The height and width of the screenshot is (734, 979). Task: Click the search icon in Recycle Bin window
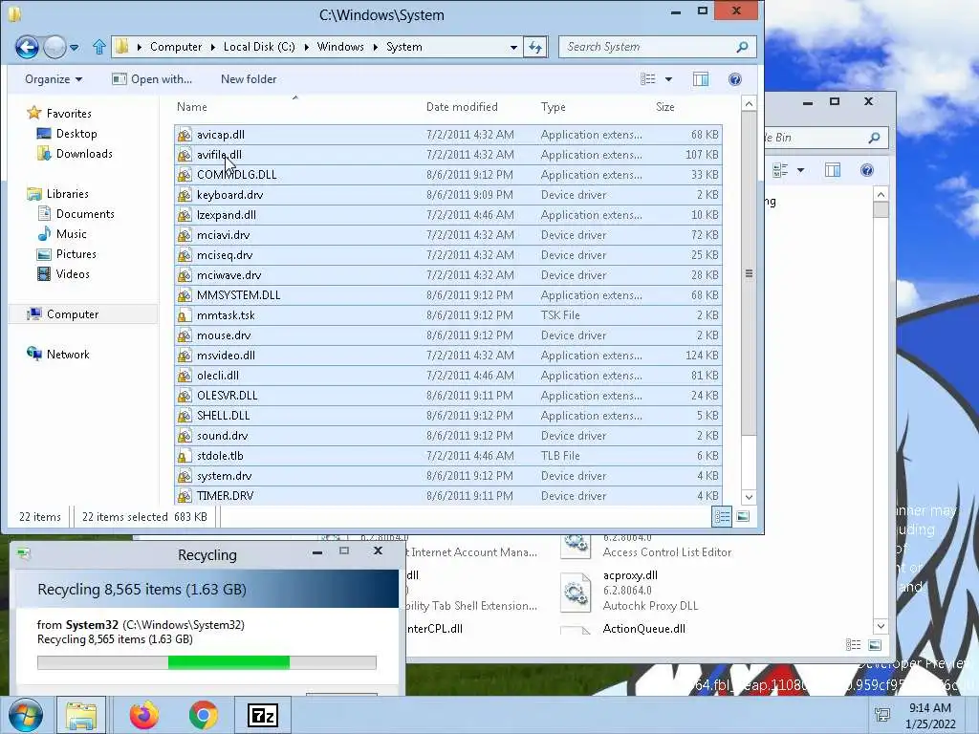coord(874,138)
